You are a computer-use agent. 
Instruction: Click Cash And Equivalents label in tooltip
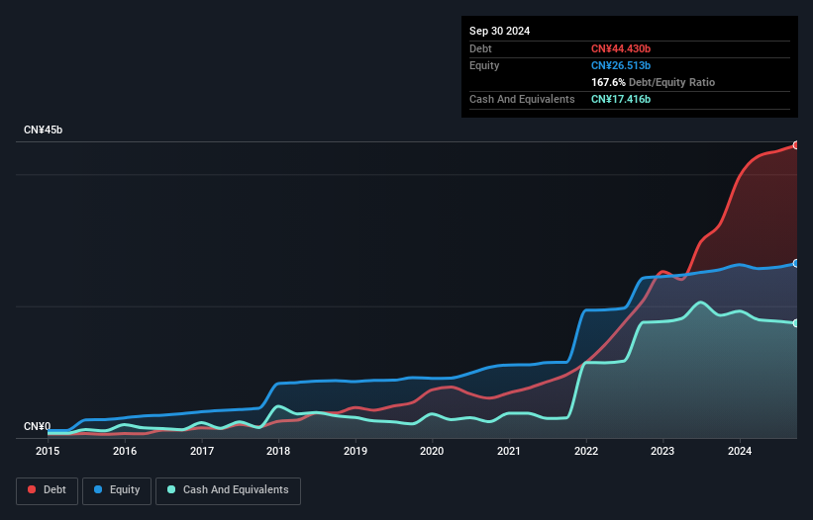coord(522,99)
